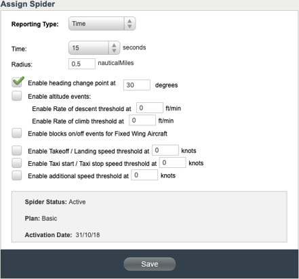This screenshot has width=299, height=279.
Task: Click Takeoff / Landing speed knots field
Action: (165, 150)
